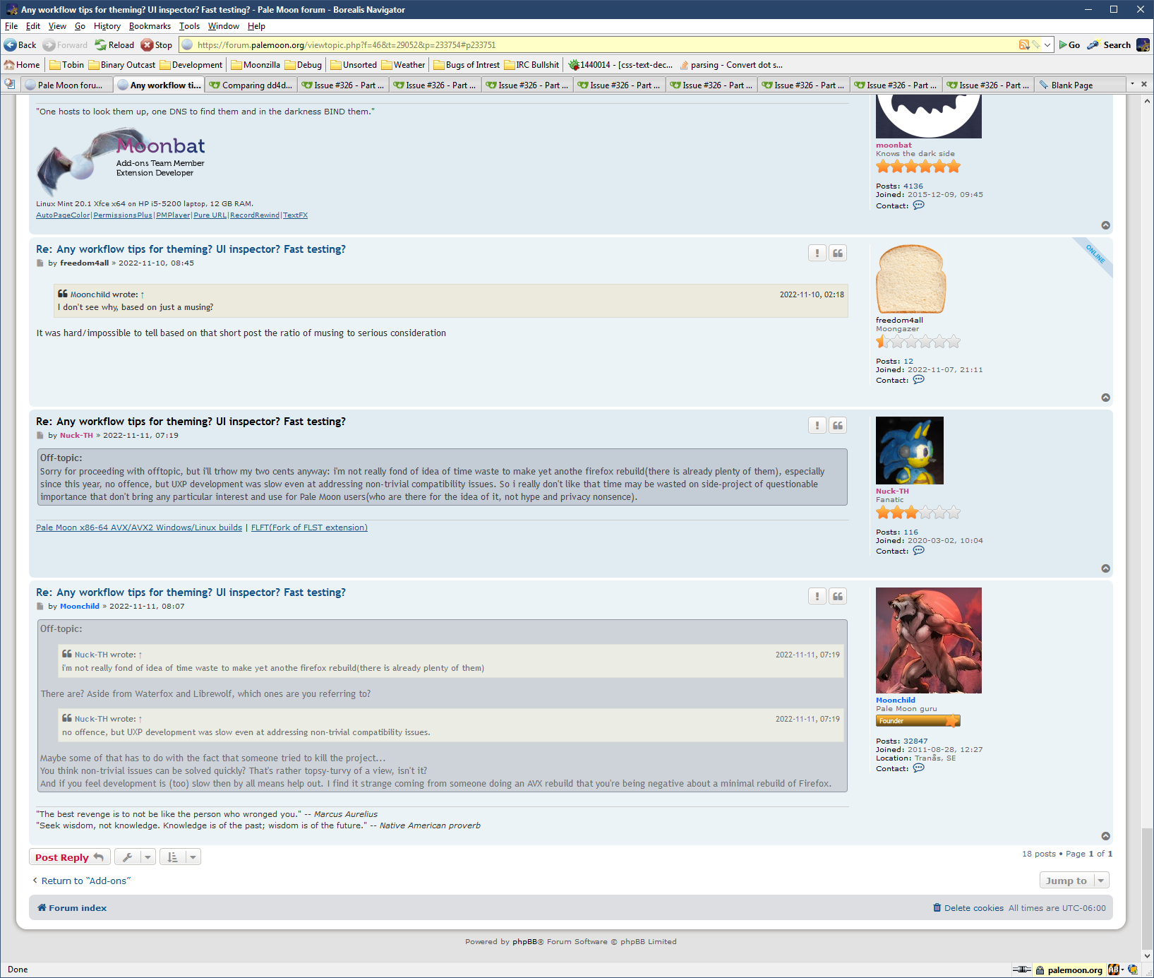The image size is (1154, 978).
Task: Quote freedom4all's post with quote icon
Action: click(x=838, y=253)
